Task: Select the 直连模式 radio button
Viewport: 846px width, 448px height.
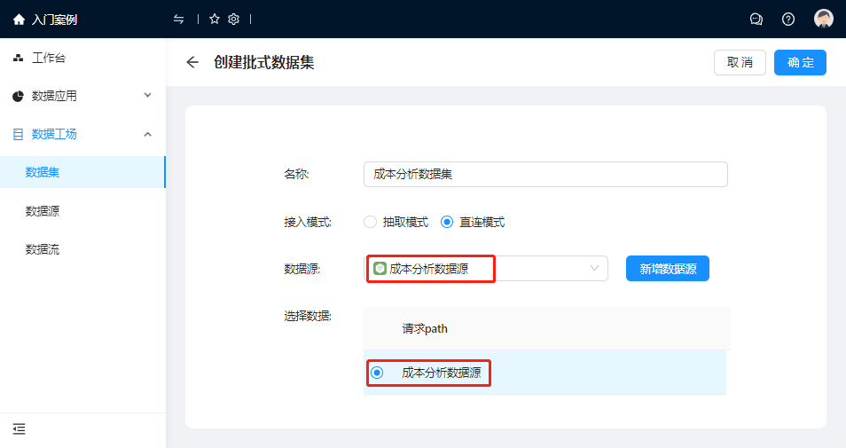Action: click(447, 222)
